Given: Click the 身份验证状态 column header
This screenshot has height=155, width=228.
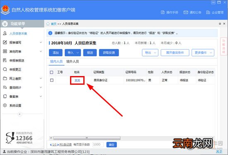Looking at the screenshot, I should click(206, 72).
